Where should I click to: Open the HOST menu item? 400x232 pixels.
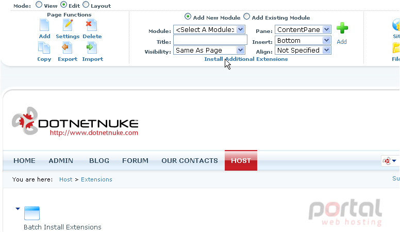point(241,160)
